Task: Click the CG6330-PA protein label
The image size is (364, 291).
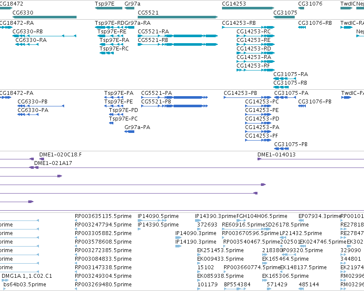Action: click(33, 110)
